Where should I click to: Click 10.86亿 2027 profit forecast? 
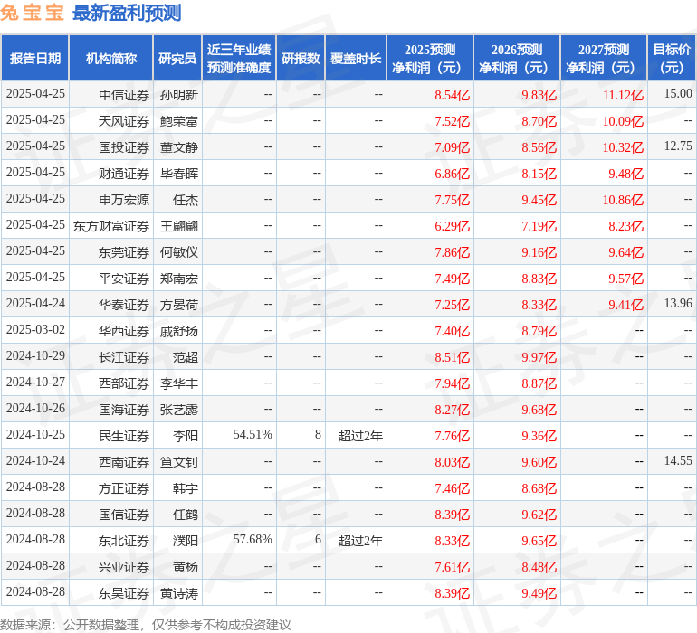tap(623, 200)
